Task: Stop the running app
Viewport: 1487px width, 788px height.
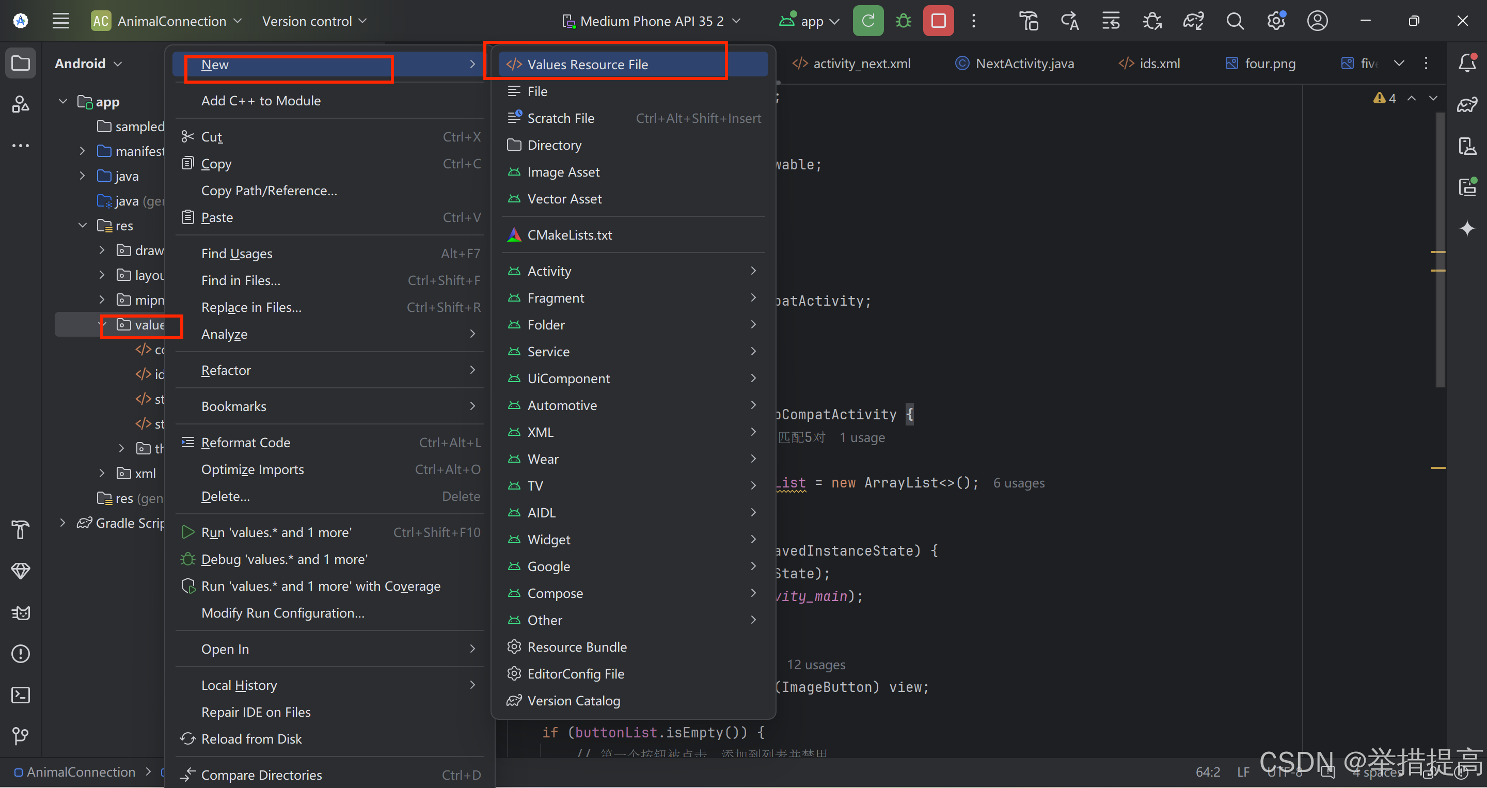Action: pos(938,21)
